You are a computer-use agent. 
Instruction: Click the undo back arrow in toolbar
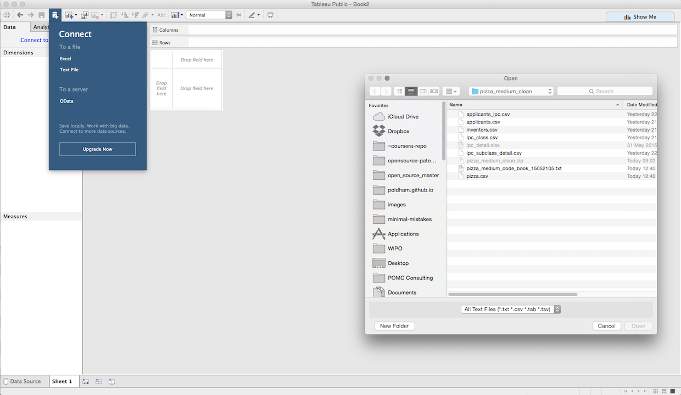[20, 15]
